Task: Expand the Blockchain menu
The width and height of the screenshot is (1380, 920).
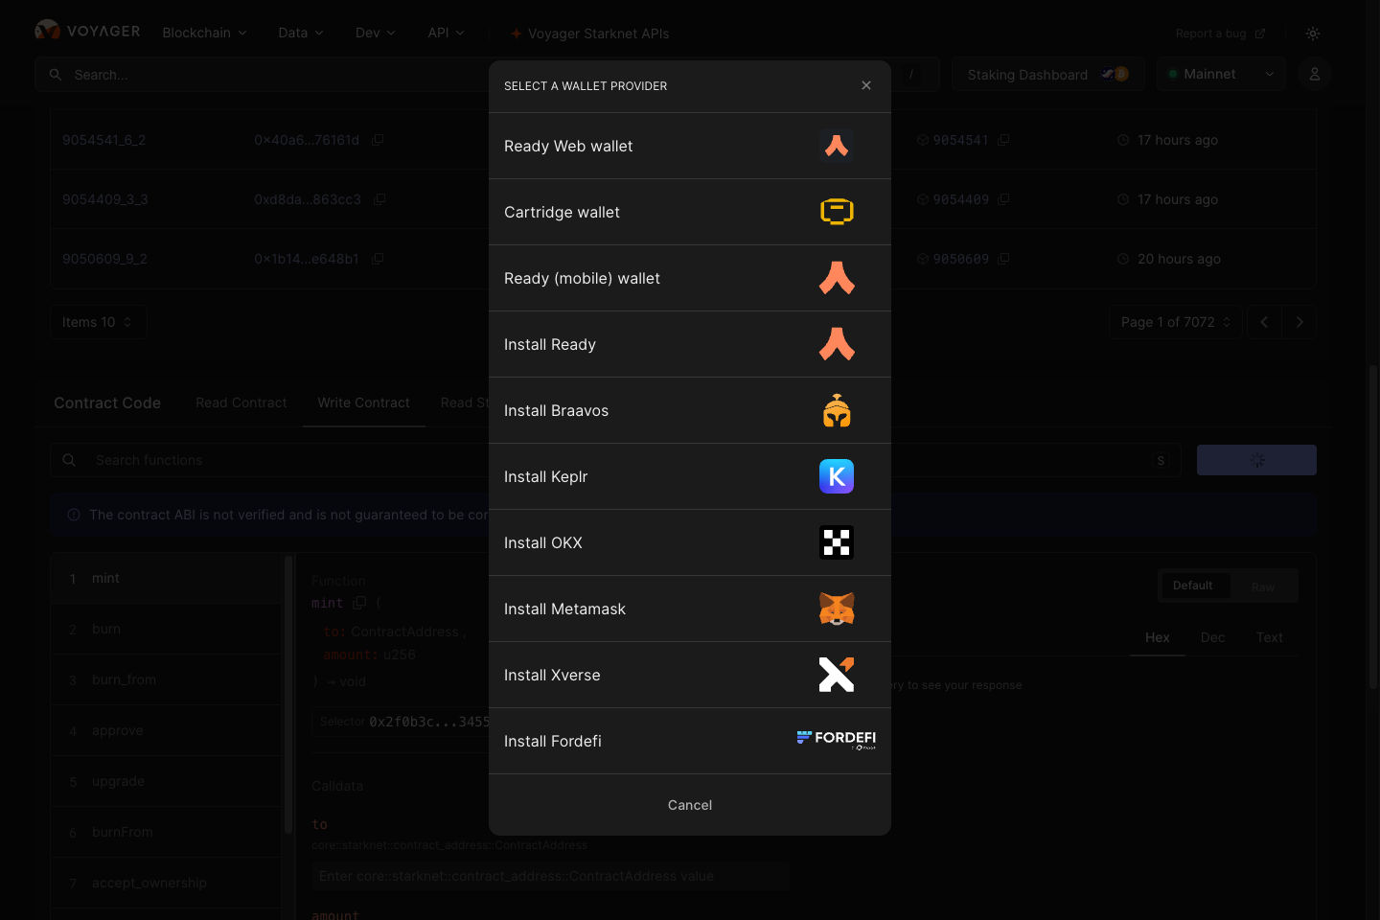Action: point(204,33)
